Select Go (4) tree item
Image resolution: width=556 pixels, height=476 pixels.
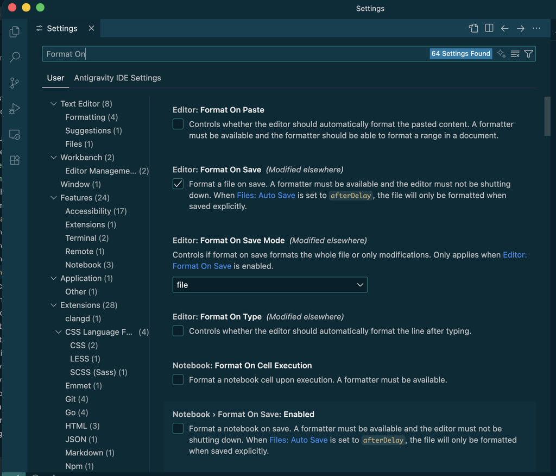coord(77,412)
